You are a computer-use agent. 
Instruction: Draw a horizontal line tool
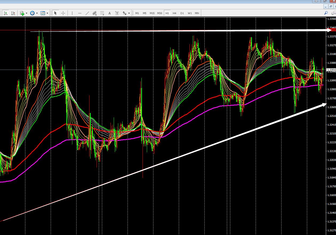coord(80,13)
